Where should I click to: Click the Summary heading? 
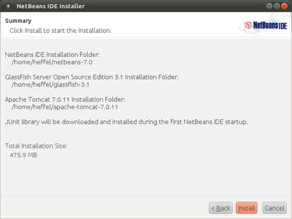(18, 21)
